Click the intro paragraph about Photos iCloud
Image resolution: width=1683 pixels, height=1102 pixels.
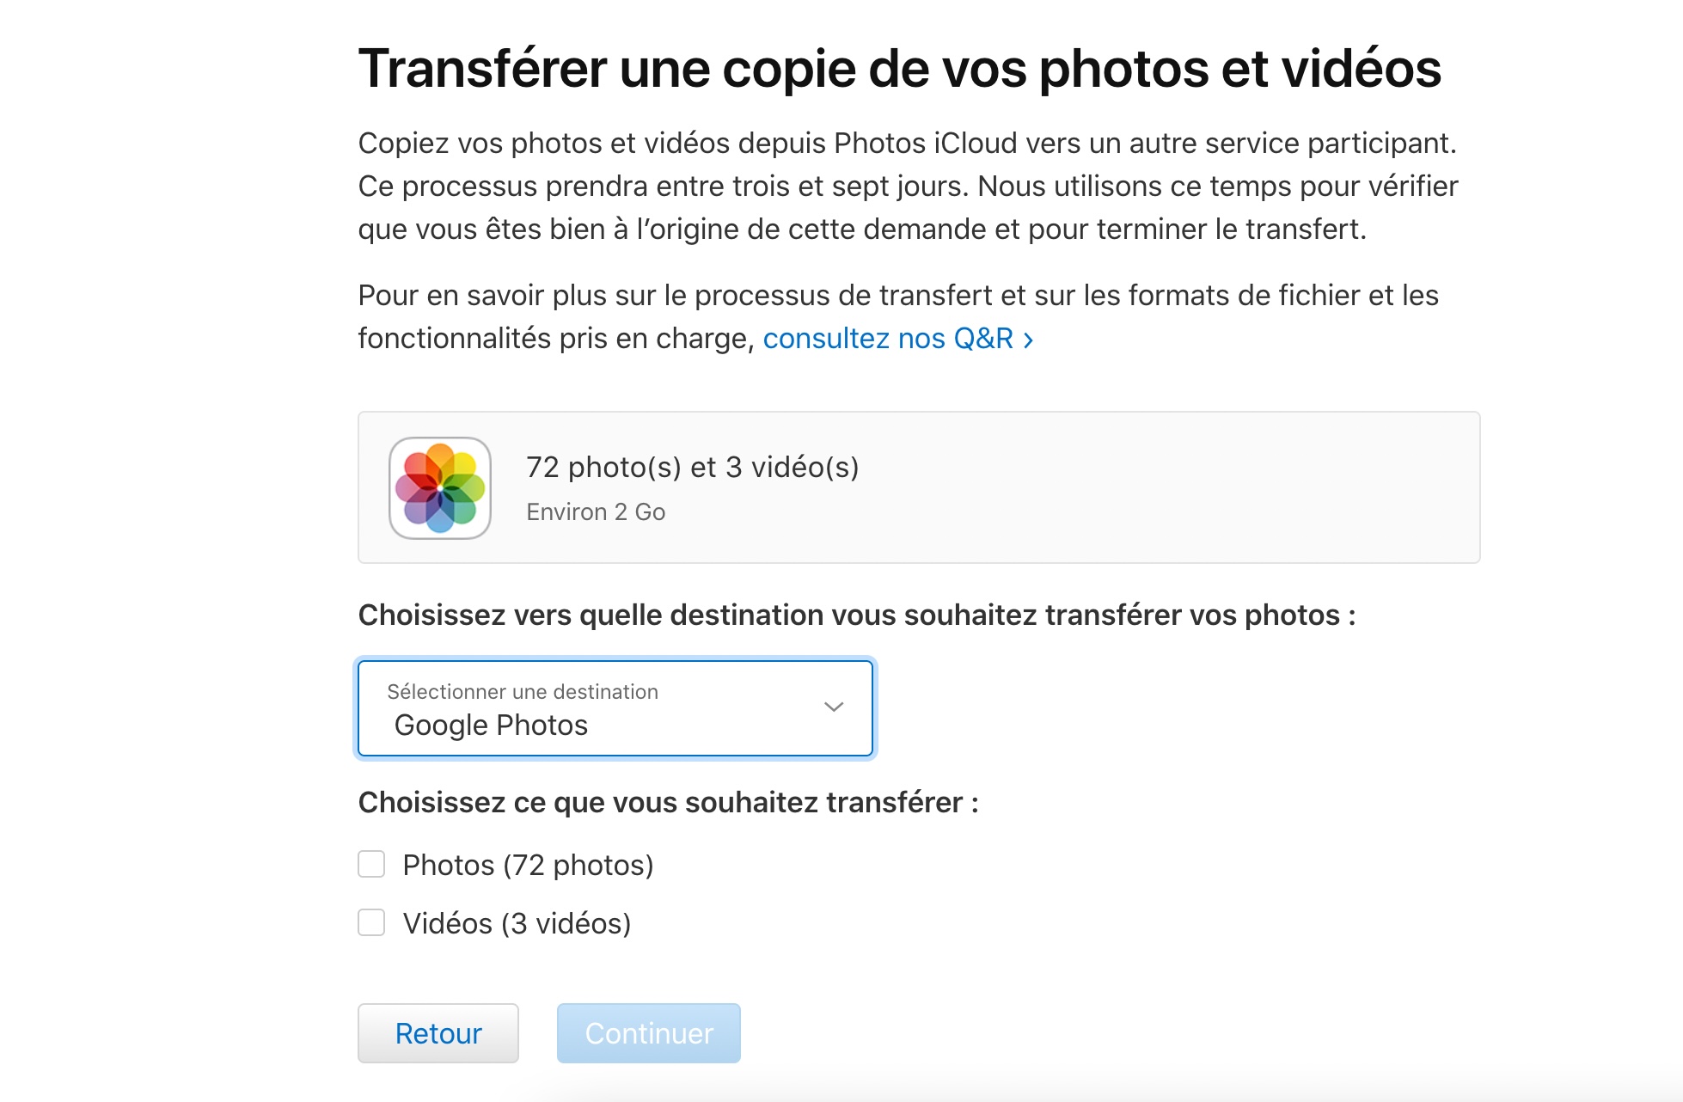point(907,186)
